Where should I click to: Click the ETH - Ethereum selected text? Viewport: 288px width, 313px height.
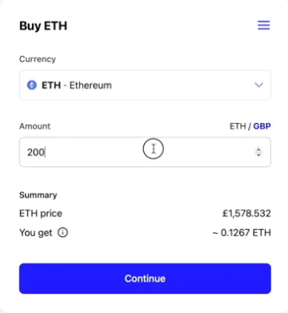(x=77, y=85)
